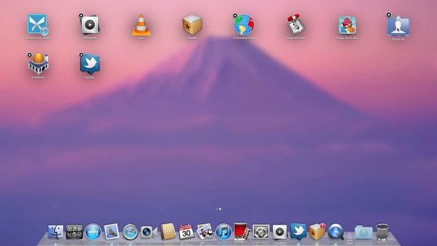Open System Preferences gear in the Dock
Screen dimensions: 437x246
[x=261, y=232]
